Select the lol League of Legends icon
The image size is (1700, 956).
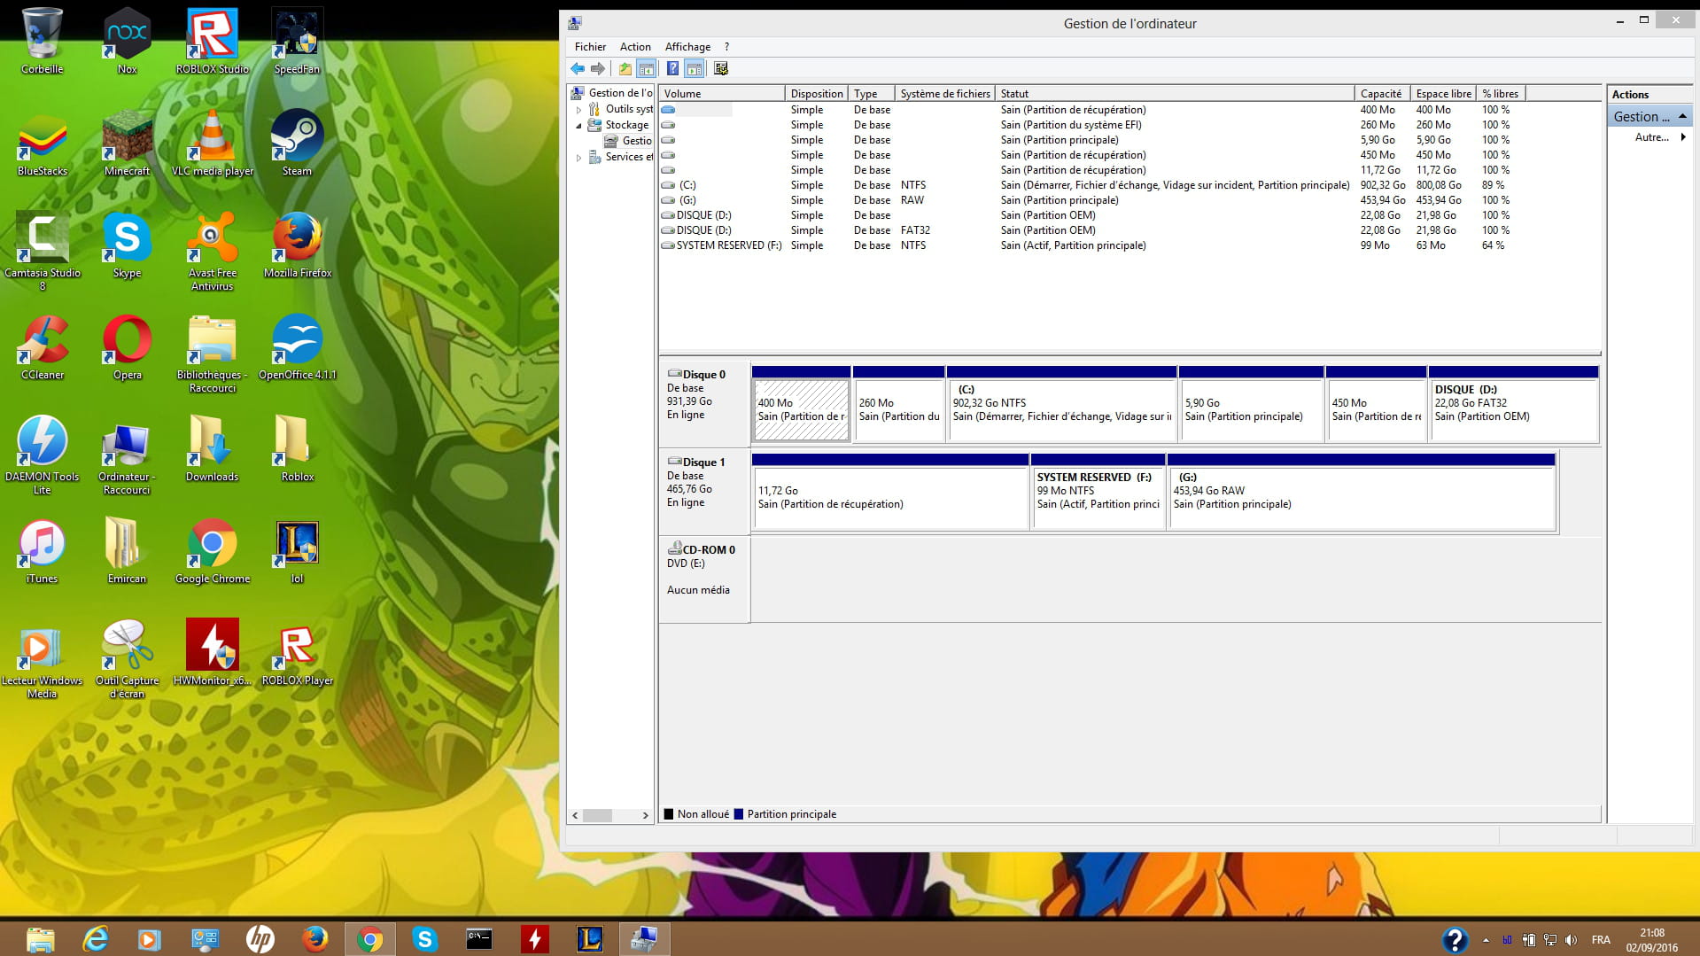click(297, 551)
